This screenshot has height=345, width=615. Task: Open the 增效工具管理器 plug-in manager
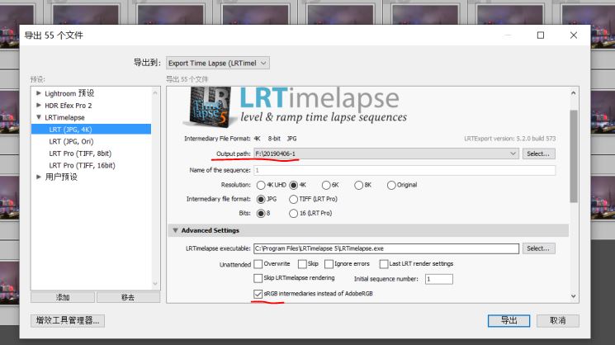(x=68, y=320)
